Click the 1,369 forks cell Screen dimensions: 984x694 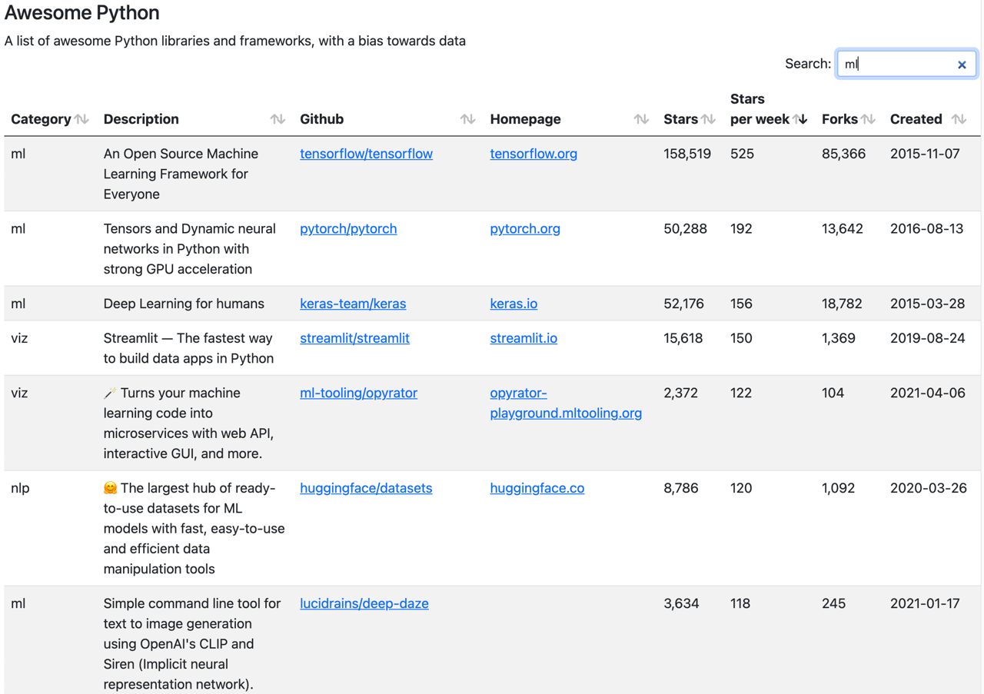point(839,338)
